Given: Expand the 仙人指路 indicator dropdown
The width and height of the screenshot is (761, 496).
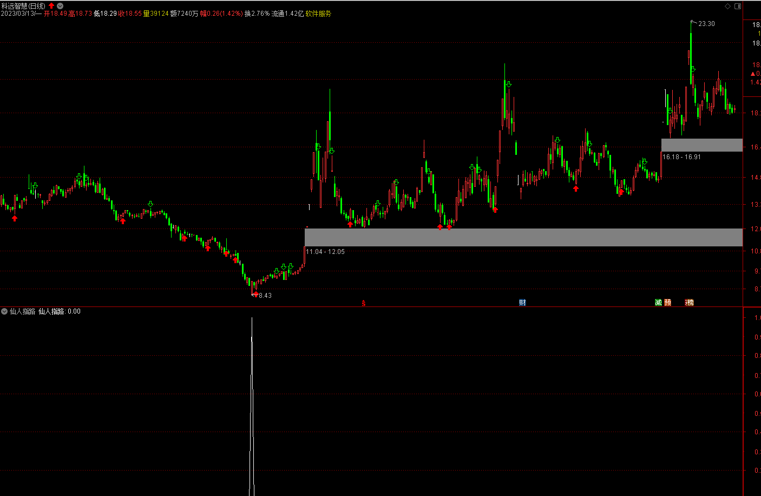Looking at the screenshot, I should [x=4, y=311].
